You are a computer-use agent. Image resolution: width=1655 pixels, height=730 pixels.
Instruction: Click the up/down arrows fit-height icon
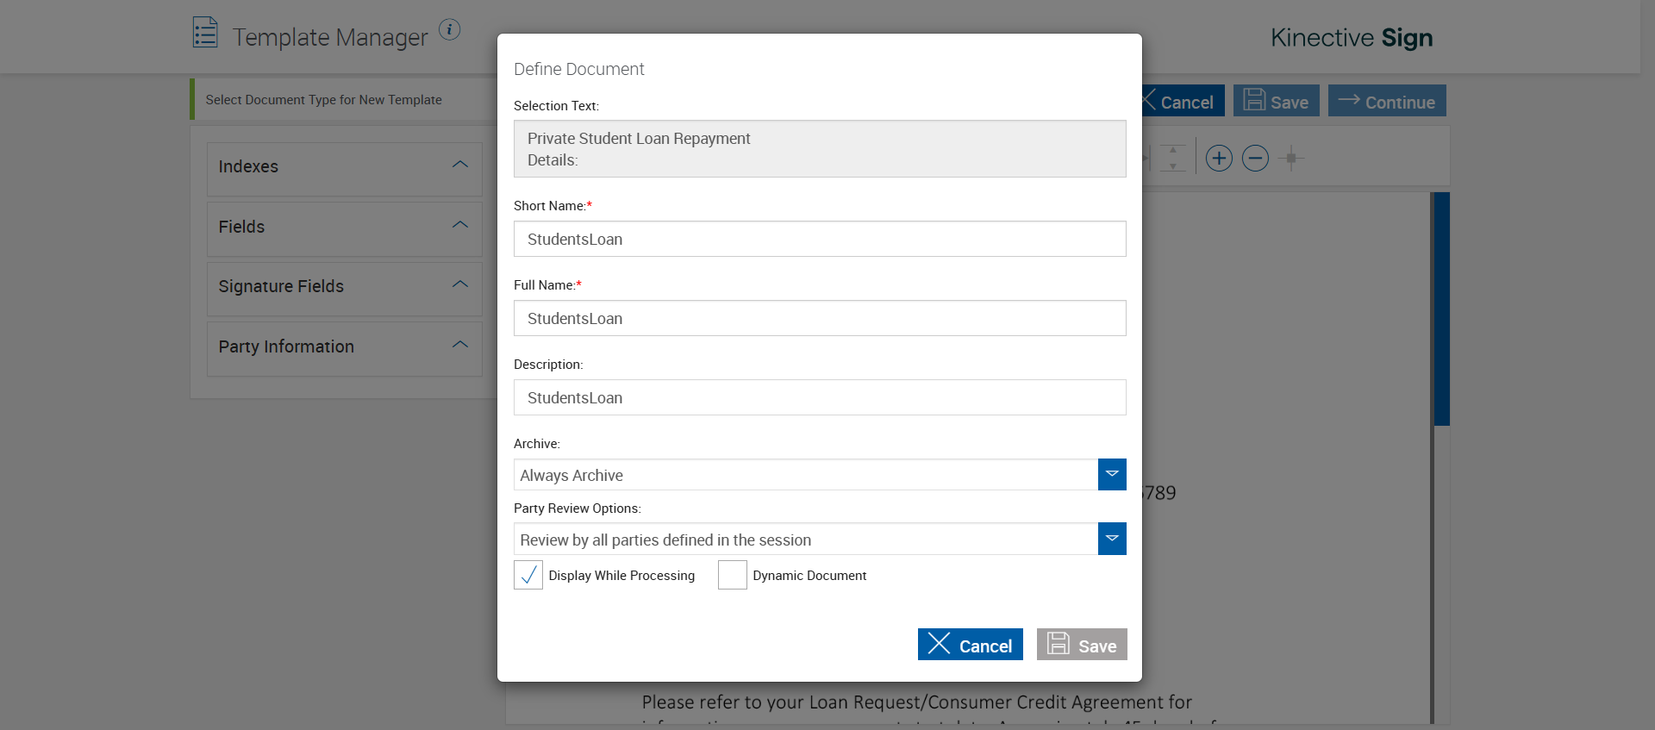[1172, 159]
